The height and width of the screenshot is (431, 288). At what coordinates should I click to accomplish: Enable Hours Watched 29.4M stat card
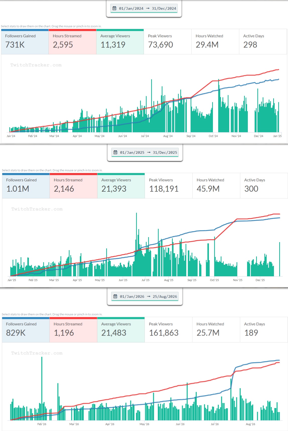pos(215,42)
